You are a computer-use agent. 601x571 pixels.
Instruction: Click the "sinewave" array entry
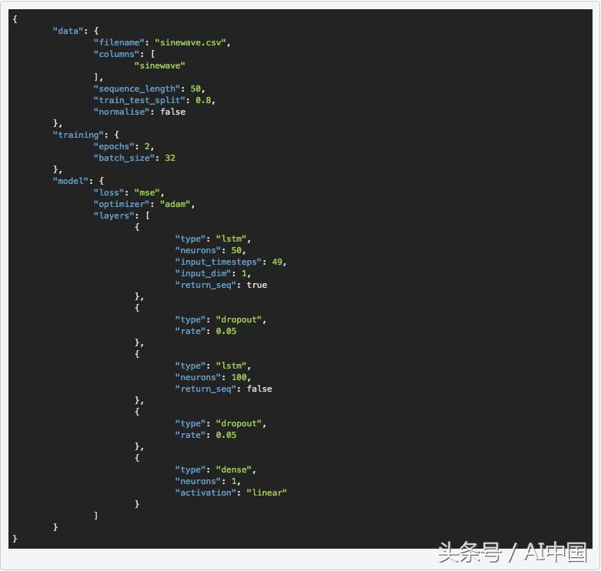point(160,65)
